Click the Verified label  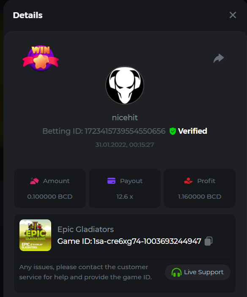(192, 131)
